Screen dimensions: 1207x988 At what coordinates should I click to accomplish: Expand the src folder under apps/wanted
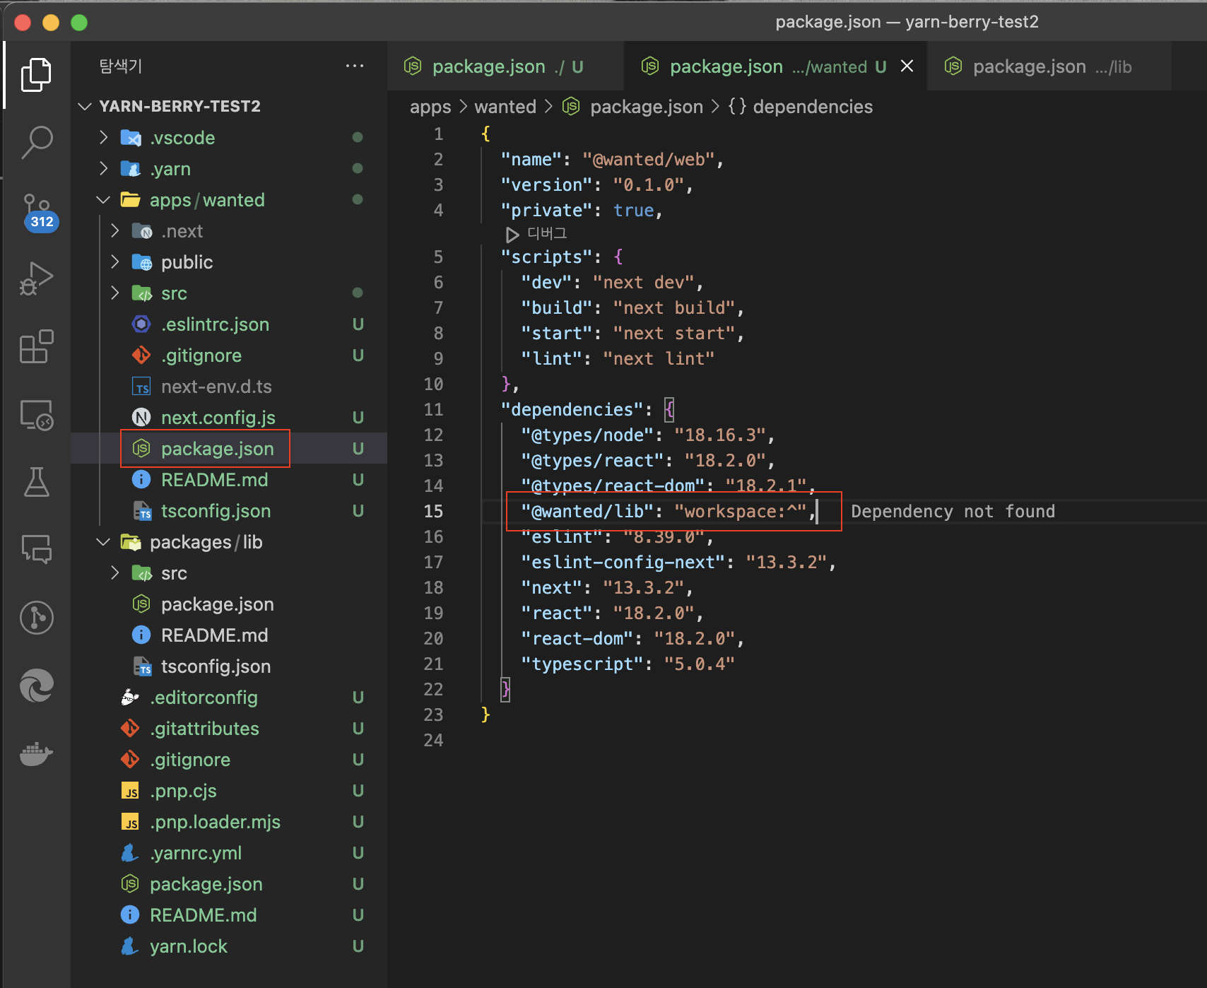[x=229, y=293]
